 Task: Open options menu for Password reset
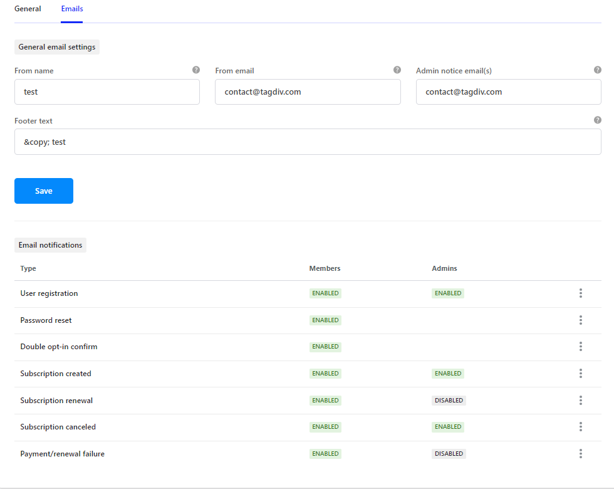click(x=581, y=320)
